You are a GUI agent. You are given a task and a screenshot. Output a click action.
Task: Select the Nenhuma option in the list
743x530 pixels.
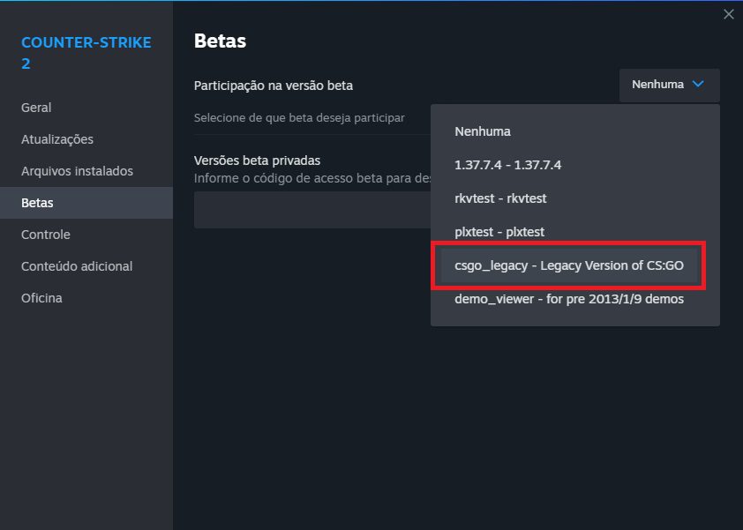point(483,131)
